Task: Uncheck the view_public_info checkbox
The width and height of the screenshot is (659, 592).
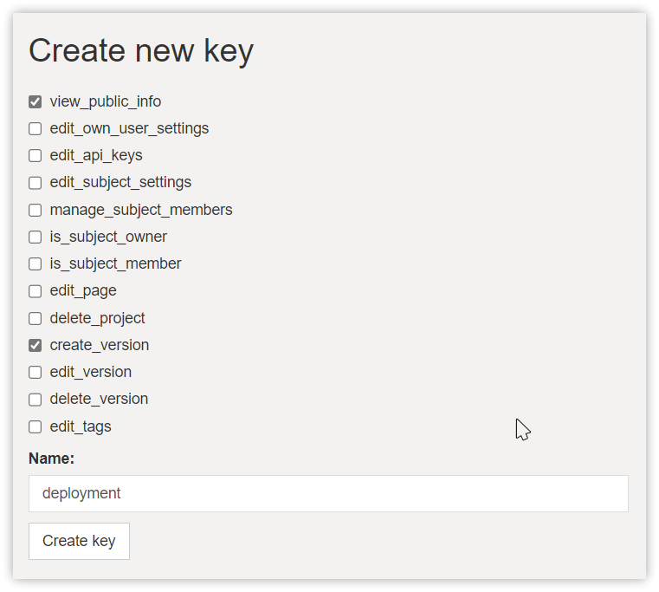Action: [36, 102]
